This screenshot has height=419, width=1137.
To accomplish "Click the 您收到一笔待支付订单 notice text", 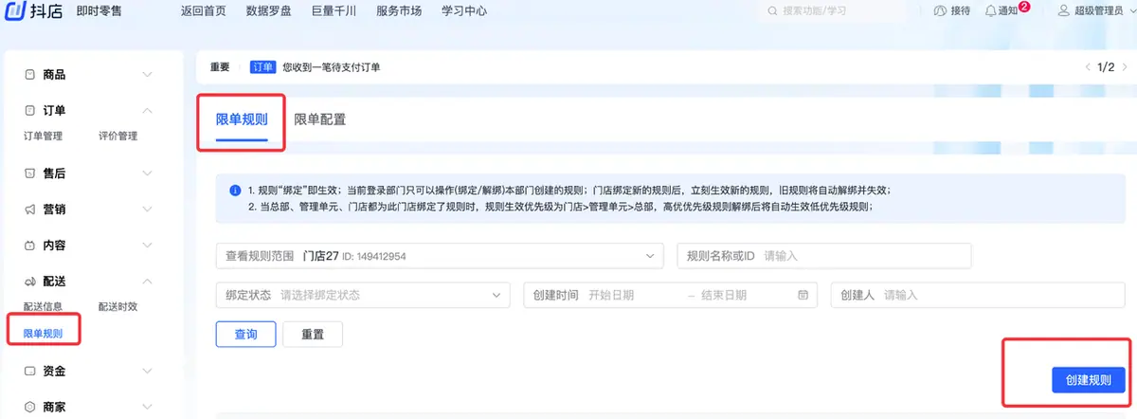I will [x=332, y=67].
